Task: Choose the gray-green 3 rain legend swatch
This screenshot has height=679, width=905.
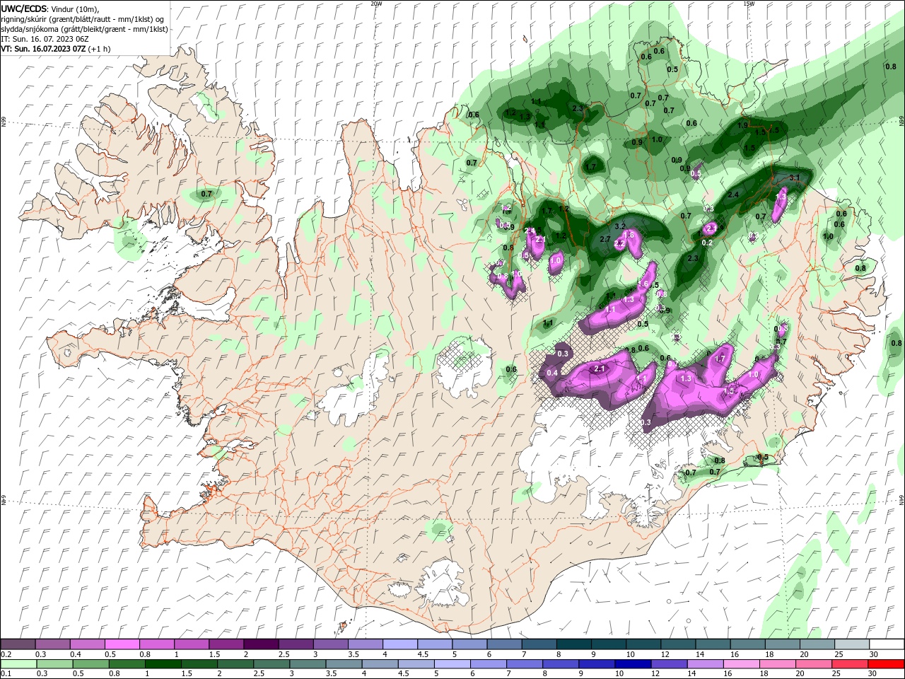Action: (308, 664)
